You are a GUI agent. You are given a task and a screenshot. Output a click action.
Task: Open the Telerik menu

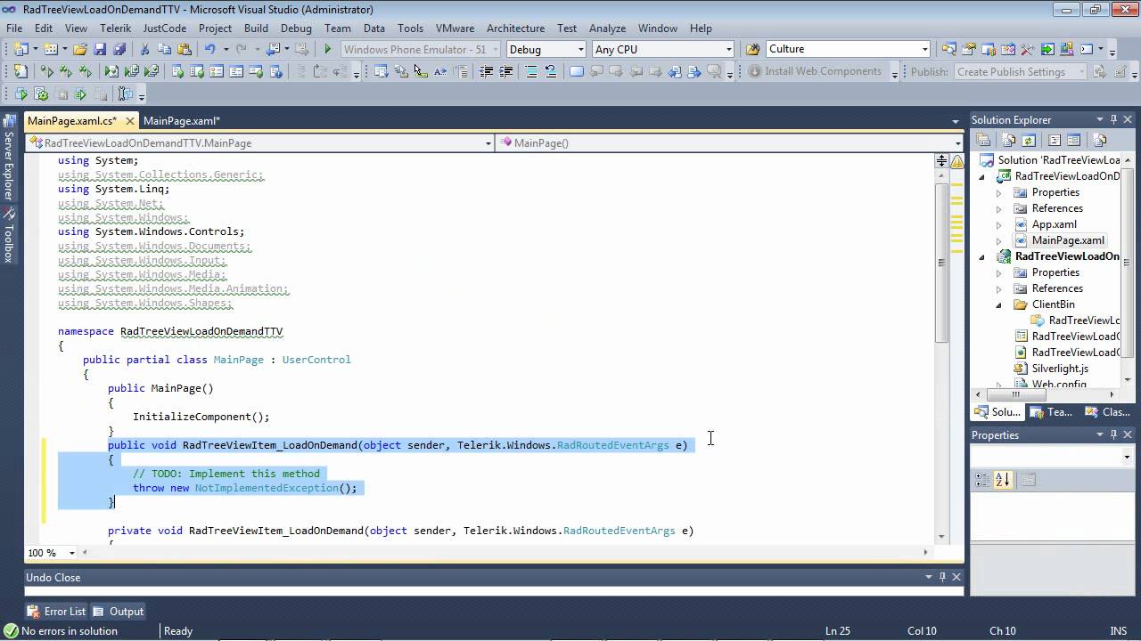[x=115, y=28]
